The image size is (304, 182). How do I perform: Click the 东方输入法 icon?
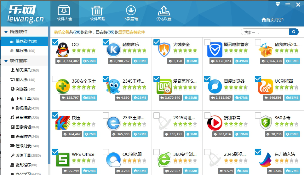click(266, 160)
